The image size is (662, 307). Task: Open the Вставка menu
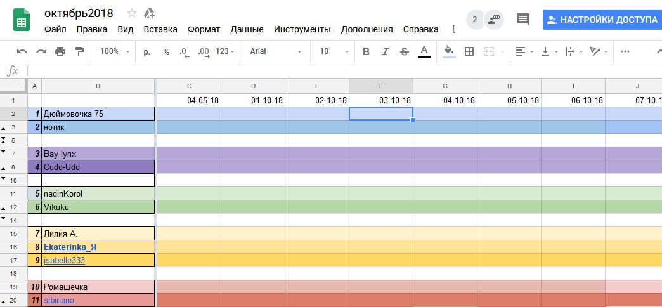(x=160, y=30)
